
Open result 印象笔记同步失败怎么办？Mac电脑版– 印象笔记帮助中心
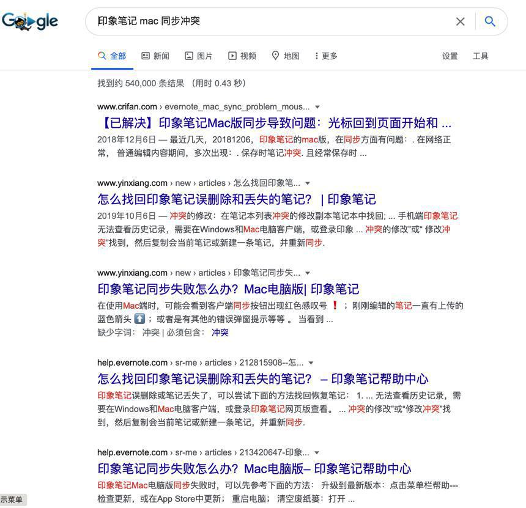[254, 469]
